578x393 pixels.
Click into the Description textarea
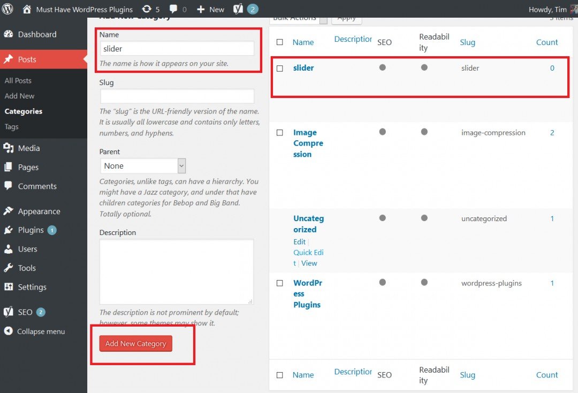point(177,271)
